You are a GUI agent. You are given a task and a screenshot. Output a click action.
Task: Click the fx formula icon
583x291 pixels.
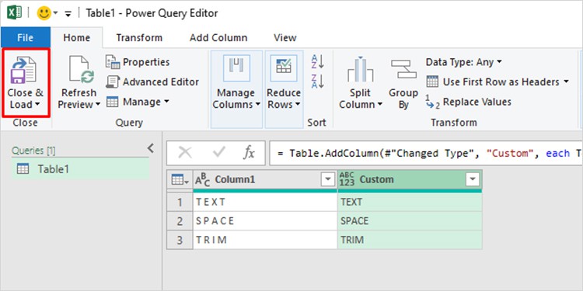point(249,153)
